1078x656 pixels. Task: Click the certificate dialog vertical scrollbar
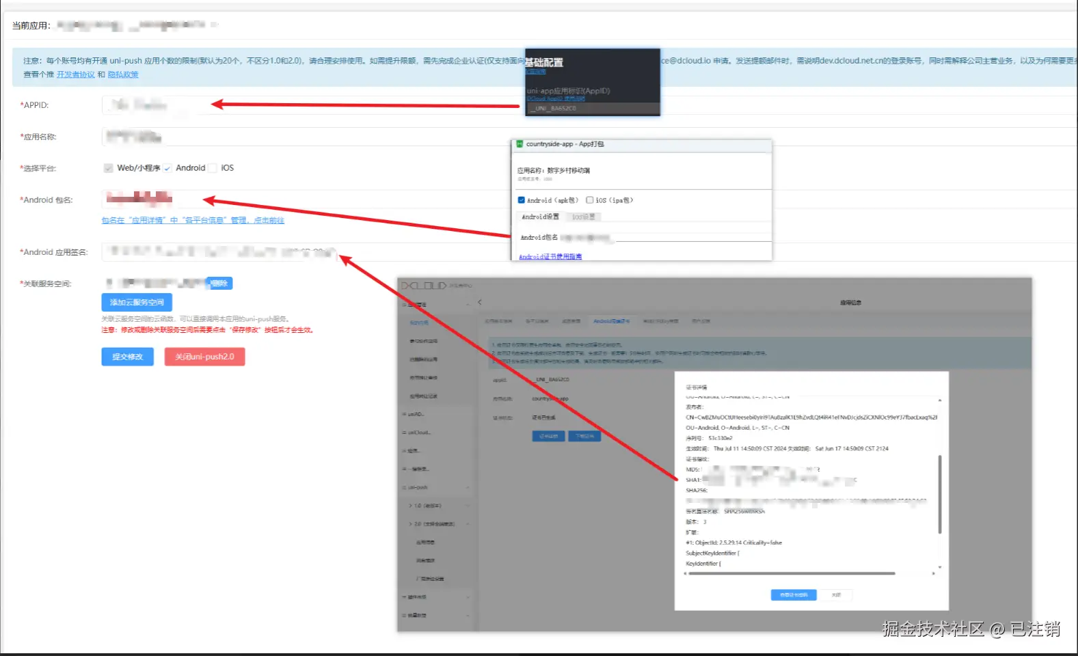pos(940,494)
